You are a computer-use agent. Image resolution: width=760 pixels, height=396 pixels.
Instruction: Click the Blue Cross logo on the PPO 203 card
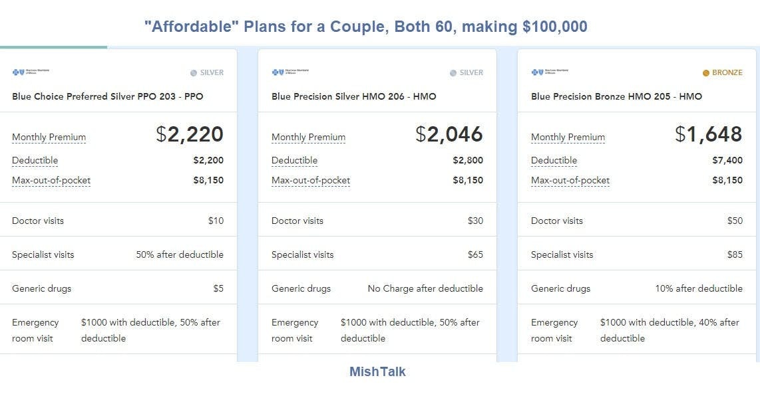(x=31, y=72)
